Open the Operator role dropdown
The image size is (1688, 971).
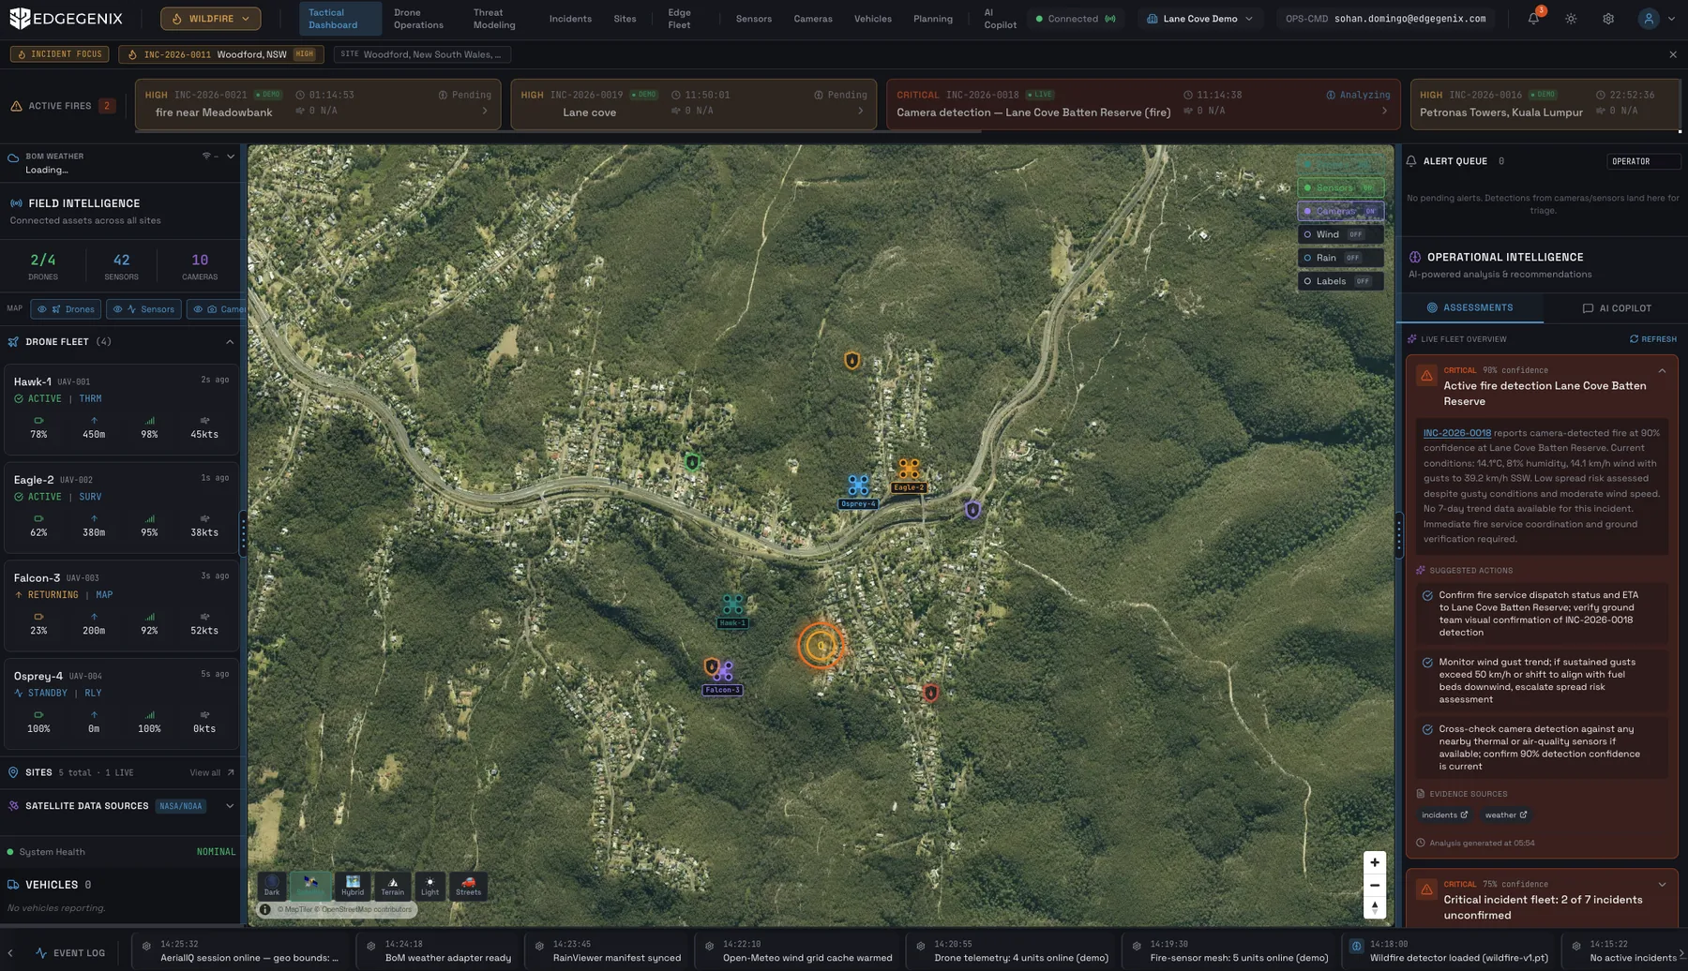pyautogui.click(x=1643, y=161)
